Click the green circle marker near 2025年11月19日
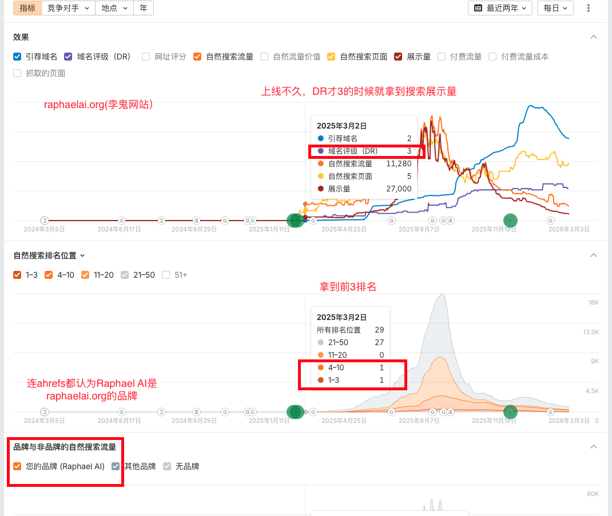Viewport: 612px width, 516px height. point(510,220)
